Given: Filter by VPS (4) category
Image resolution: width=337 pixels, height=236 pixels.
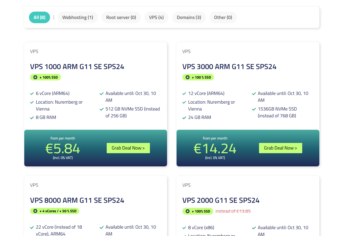Looking at the screenshot, I should click(x=156, y=17).
